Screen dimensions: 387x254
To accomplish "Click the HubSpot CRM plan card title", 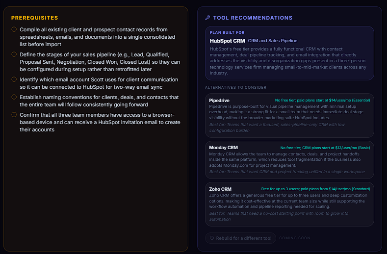I will (x=227, y=41).
